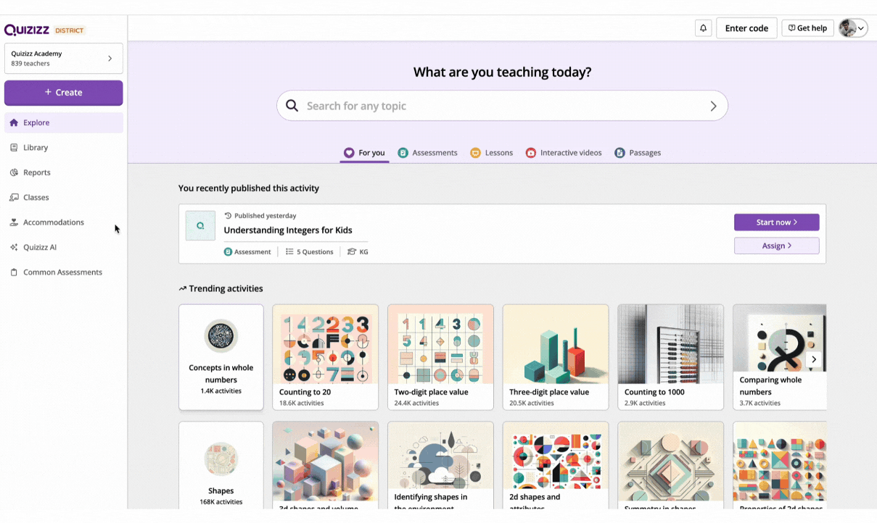Click the Classes icon in sidebar

click(14, 197)
